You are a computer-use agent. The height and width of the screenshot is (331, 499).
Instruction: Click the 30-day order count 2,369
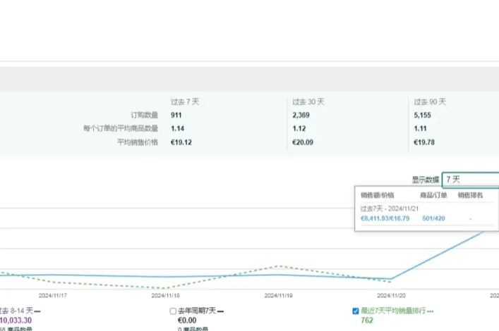[301, 115]
